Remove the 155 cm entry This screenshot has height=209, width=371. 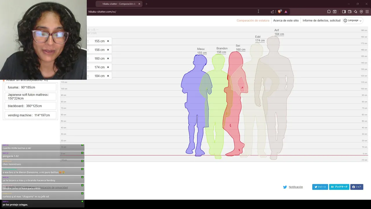coord(108,41)
